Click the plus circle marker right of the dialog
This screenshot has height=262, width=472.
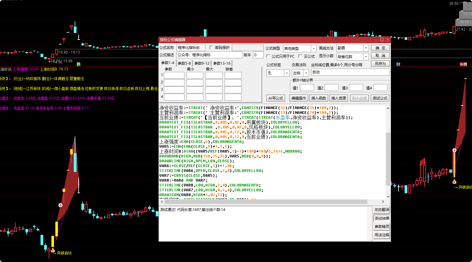[454, 150]
